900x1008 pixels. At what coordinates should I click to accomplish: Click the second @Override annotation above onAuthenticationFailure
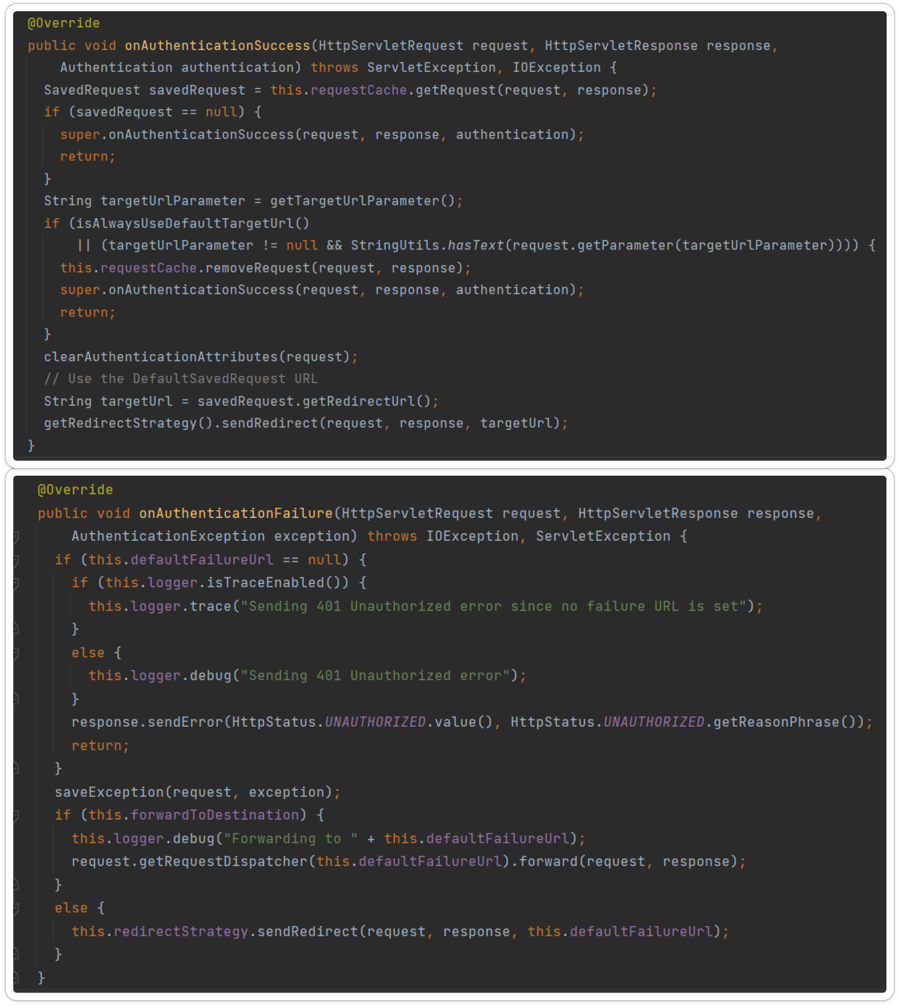(75, 490)
